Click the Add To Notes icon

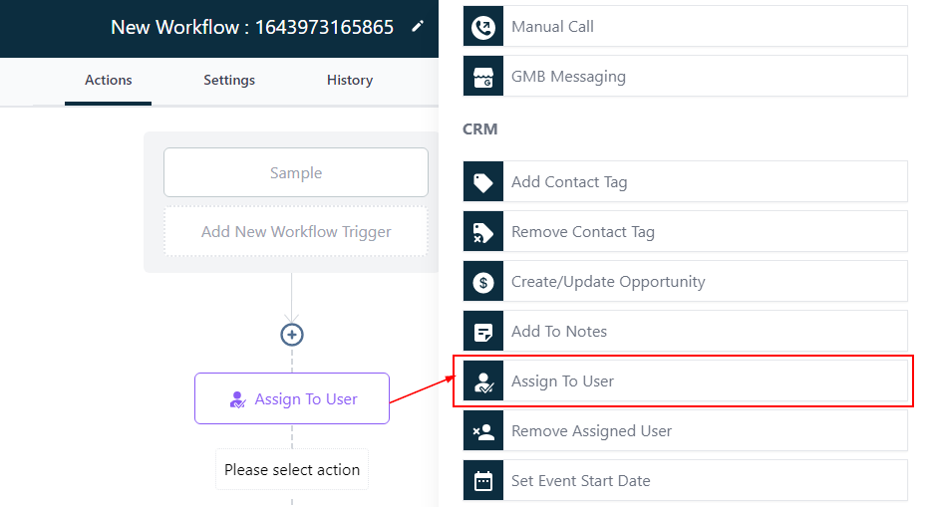click(x=483, y=332)
